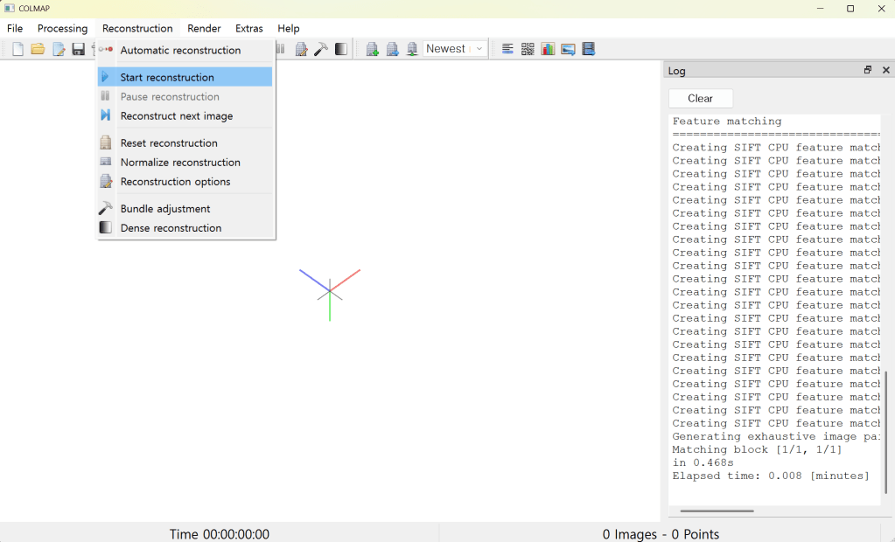Float the Log panel with undock button

tap(867, 70)
